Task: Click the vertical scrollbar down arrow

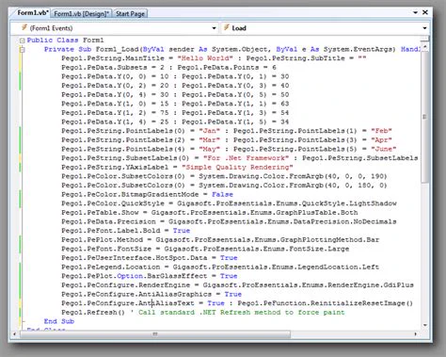Action: [x=425, y=325]
